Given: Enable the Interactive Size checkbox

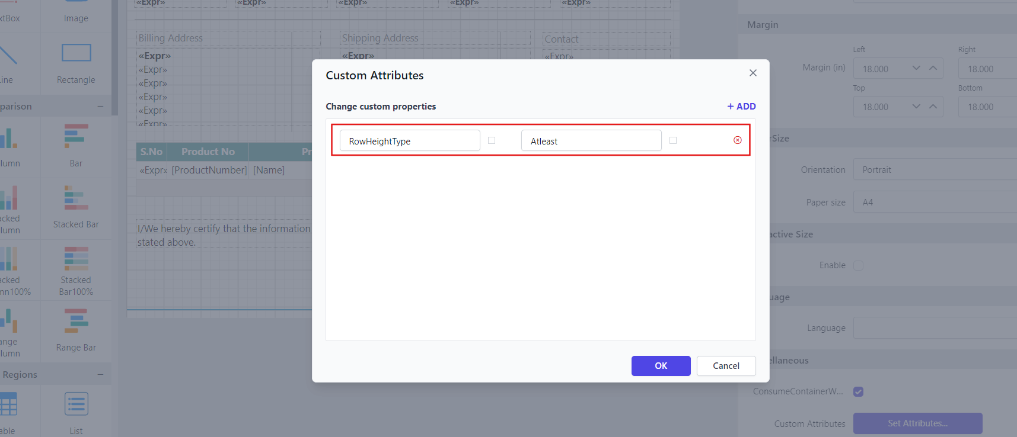Looking at the screenshot, I should 858,265.
